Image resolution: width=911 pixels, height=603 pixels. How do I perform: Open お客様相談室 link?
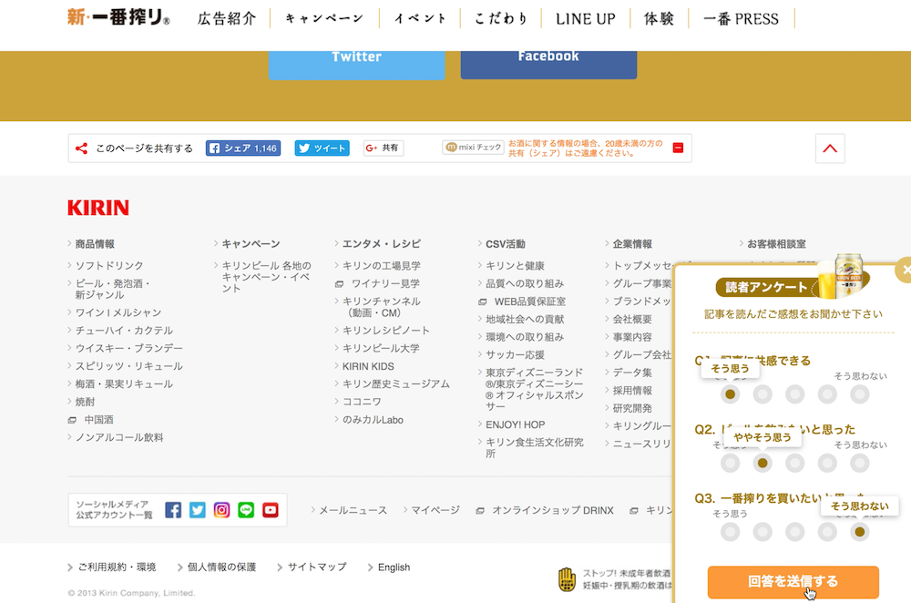776,244
